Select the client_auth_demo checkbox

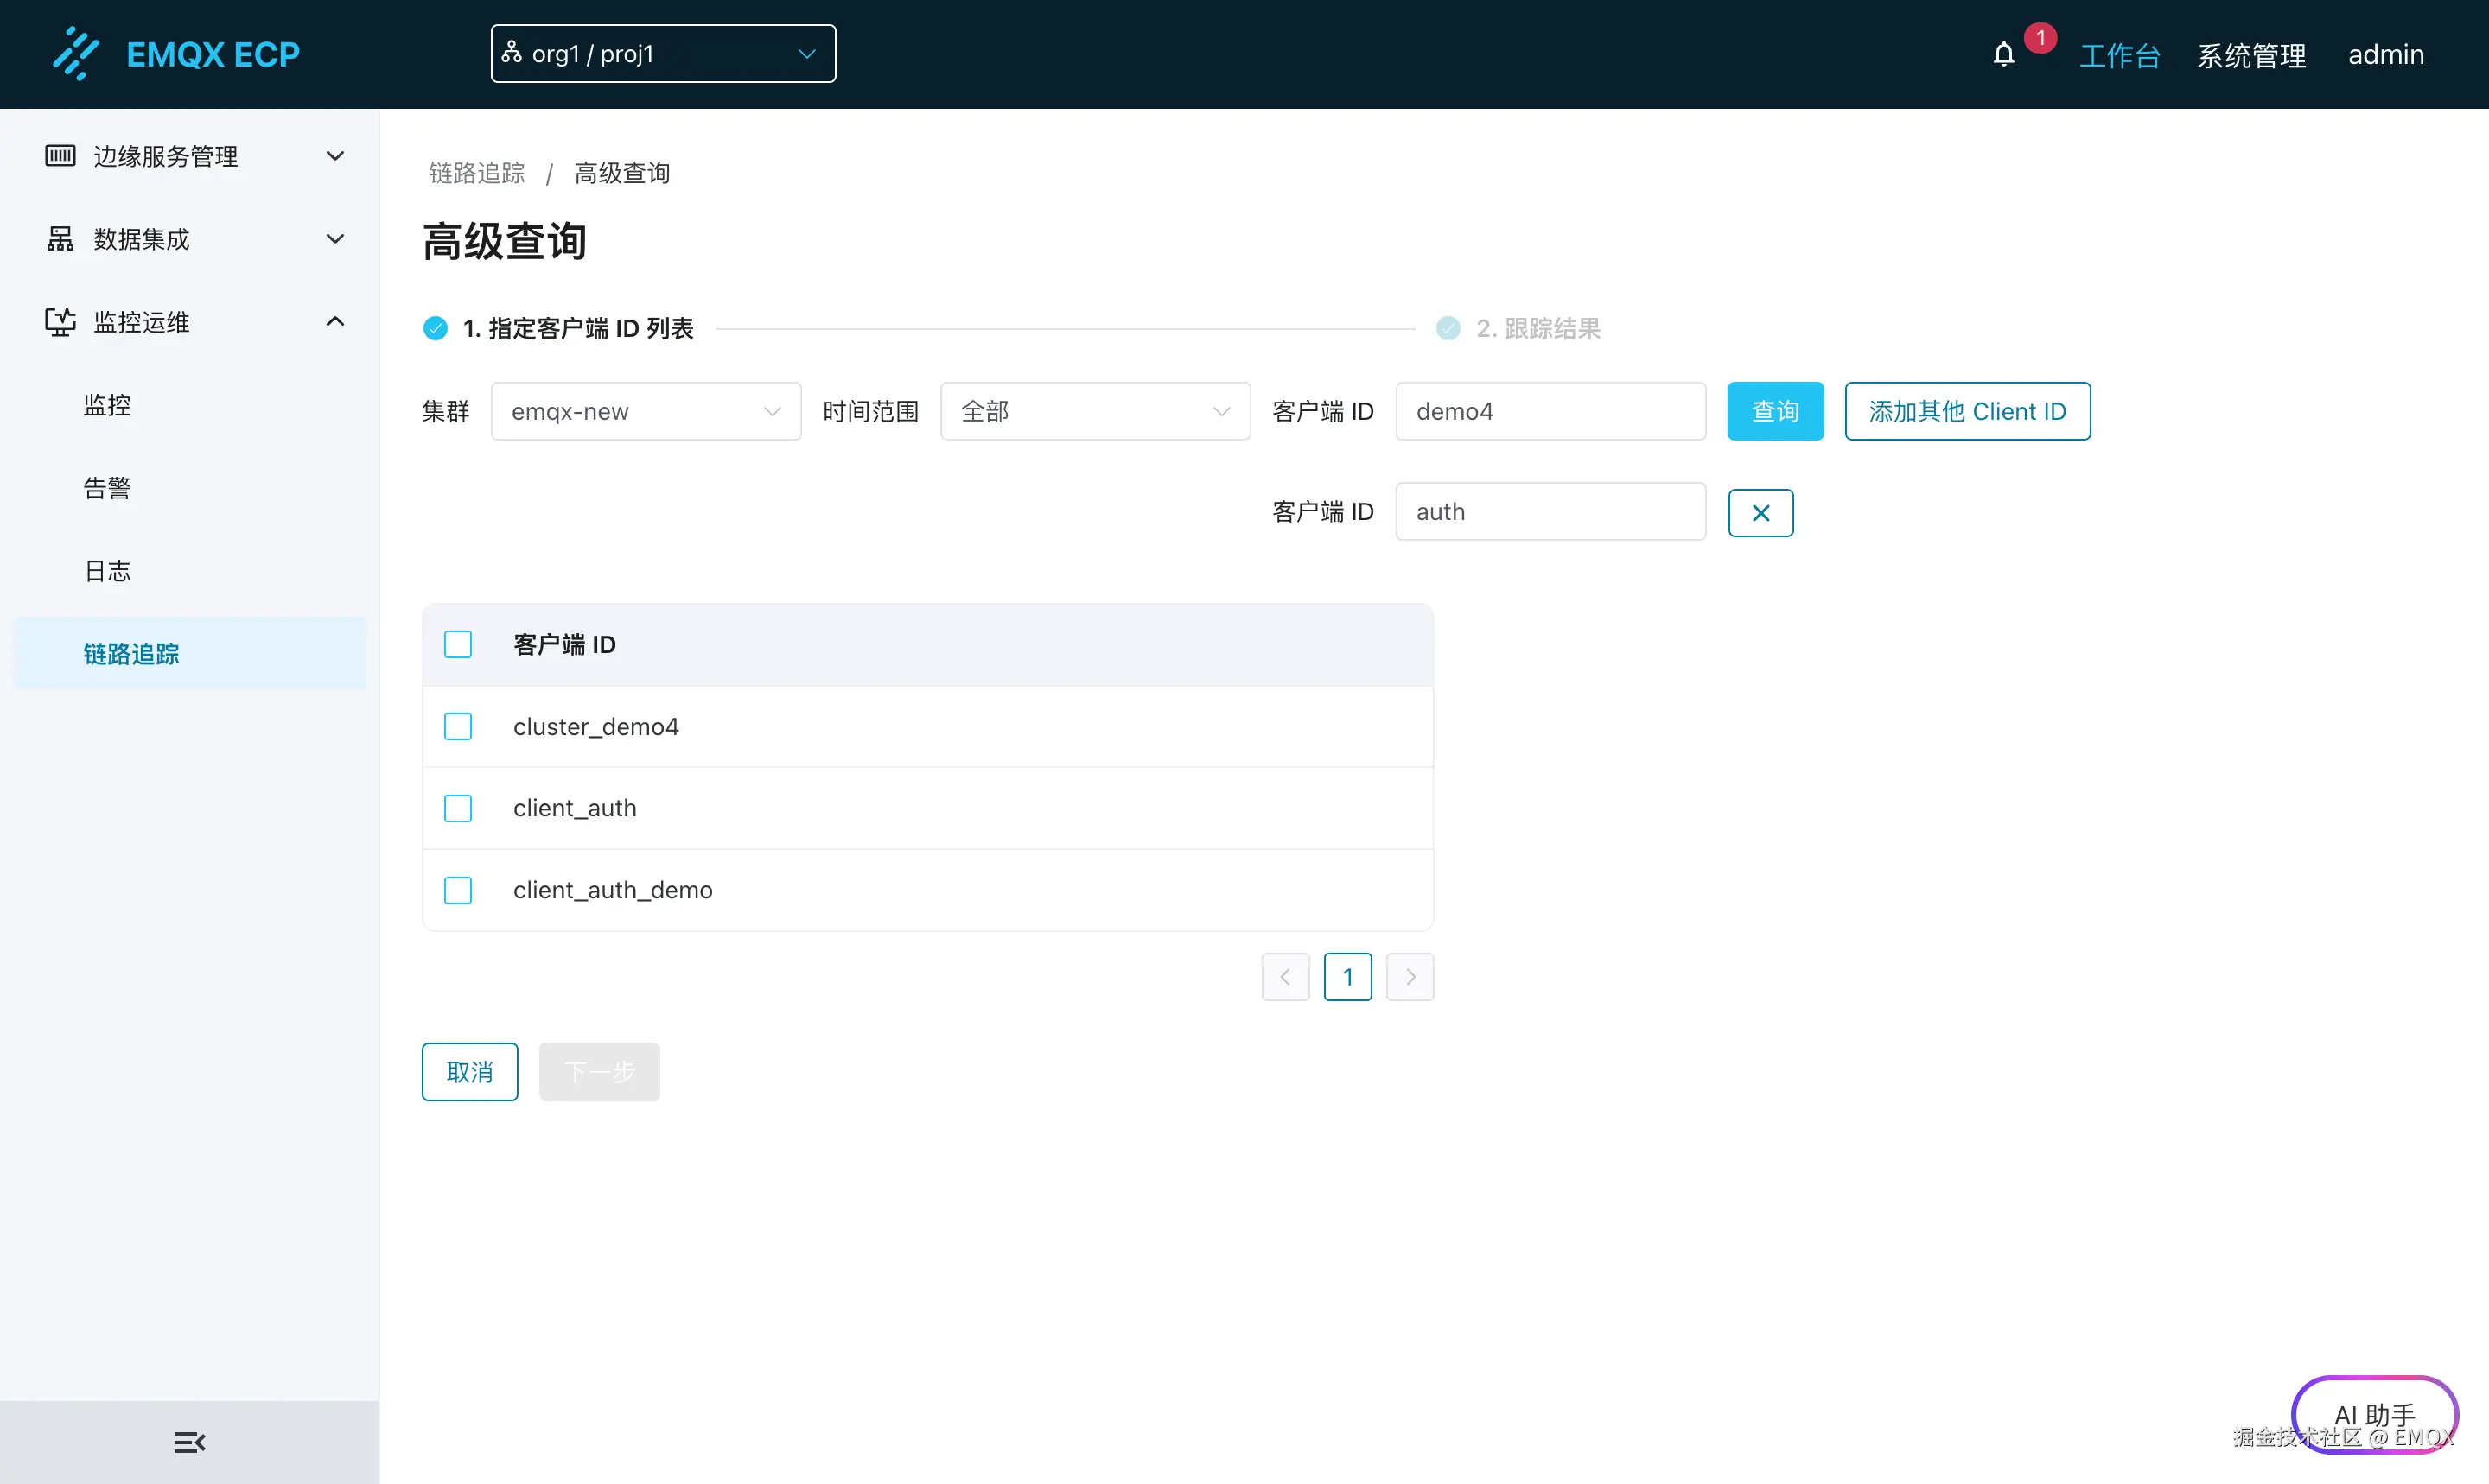pyautogui.click(x=458, y=889)
